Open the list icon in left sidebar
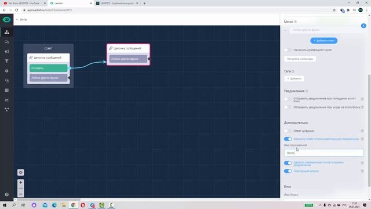The width and height of the screenshot is (371, 209). pyautogui.click(x=6, y=90)
